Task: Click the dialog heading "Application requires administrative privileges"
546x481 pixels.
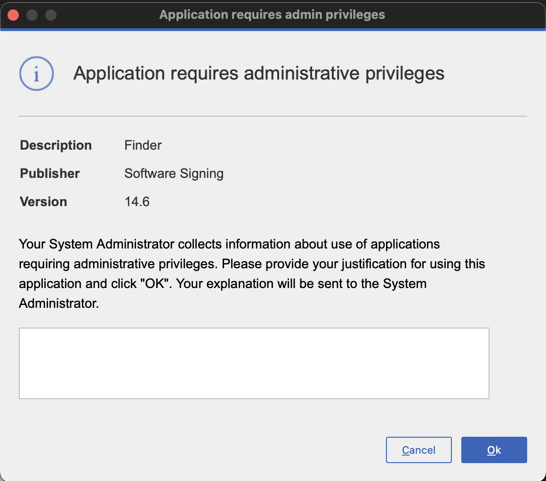Action: [258, 73]
